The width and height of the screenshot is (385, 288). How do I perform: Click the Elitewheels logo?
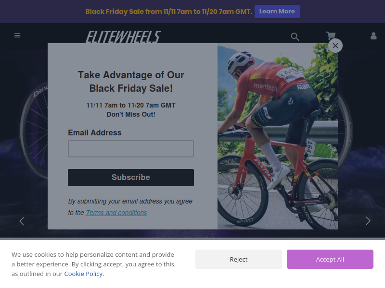123,37
